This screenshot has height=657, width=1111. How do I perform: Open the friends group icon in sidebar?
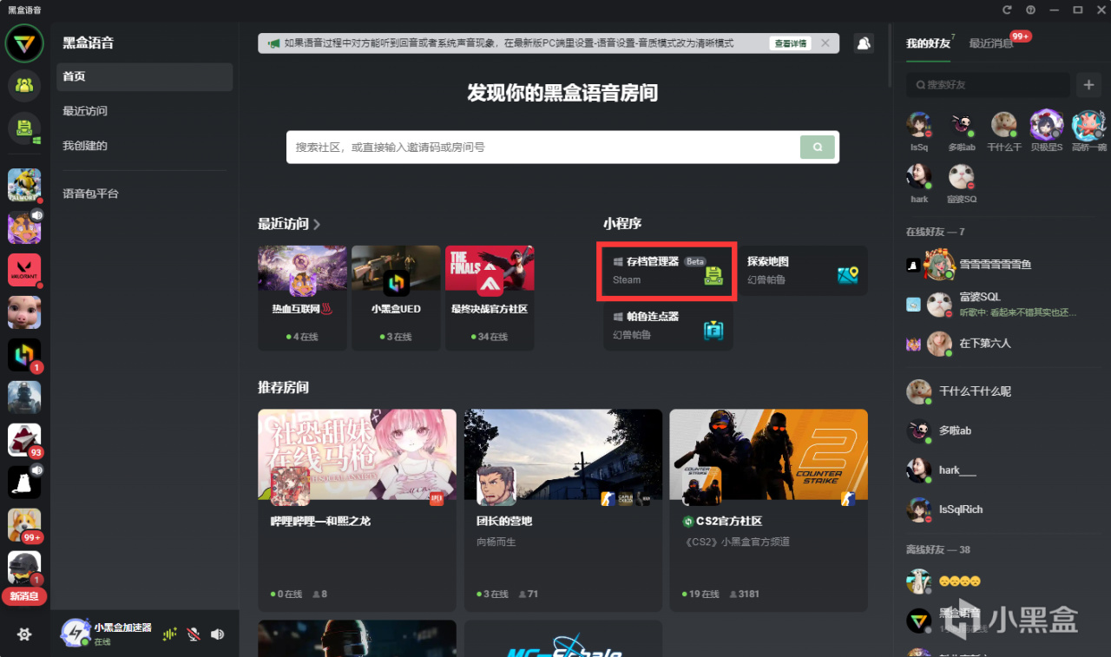(x=24, y=85)
